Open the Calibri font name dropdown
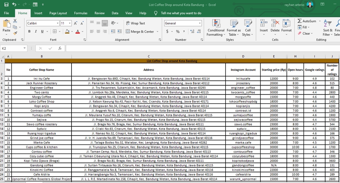Image resolution: width=340 pixels, height=183 pixels. pyautogui.click(x=58, y=23)
